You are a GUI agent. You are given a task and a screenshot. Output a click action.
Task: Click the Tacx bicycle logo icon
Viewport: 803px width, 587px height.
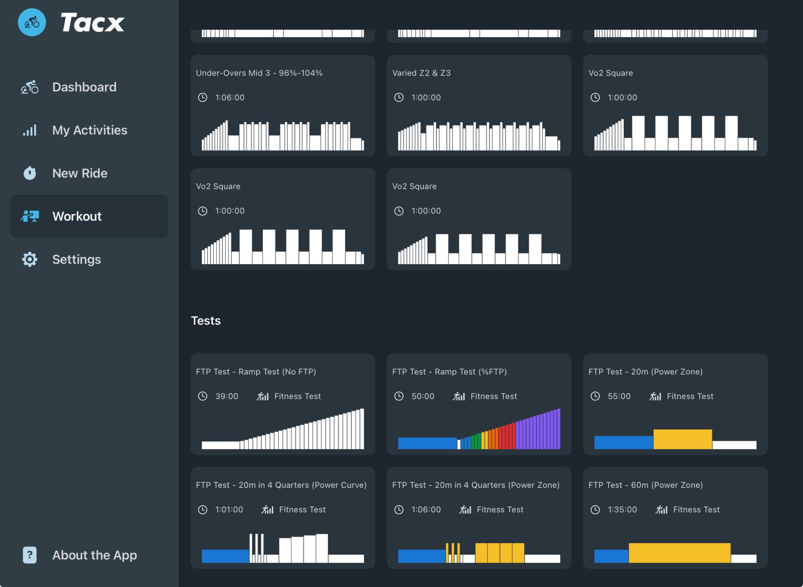32,22
